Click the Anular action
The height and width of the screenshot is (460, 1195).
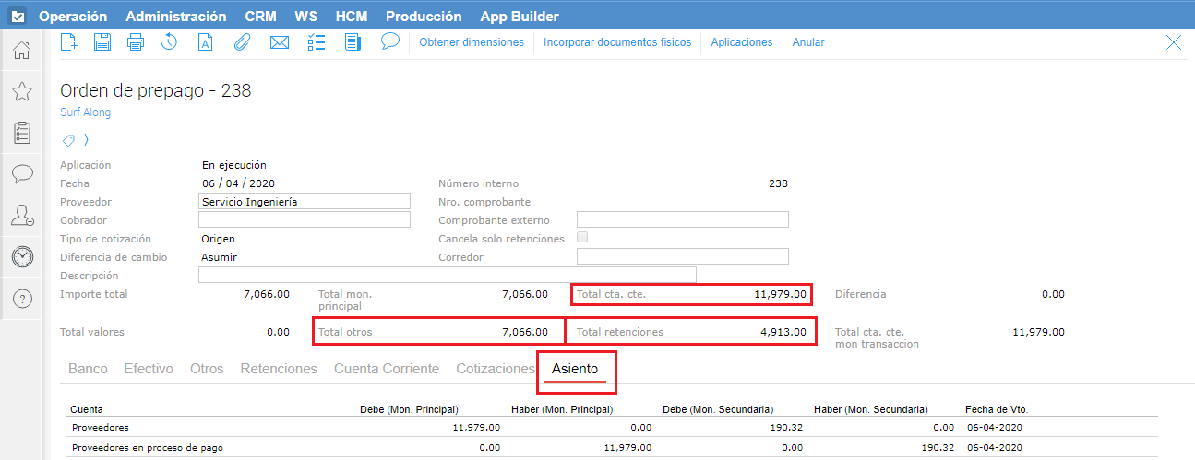(x=808, y=42)
